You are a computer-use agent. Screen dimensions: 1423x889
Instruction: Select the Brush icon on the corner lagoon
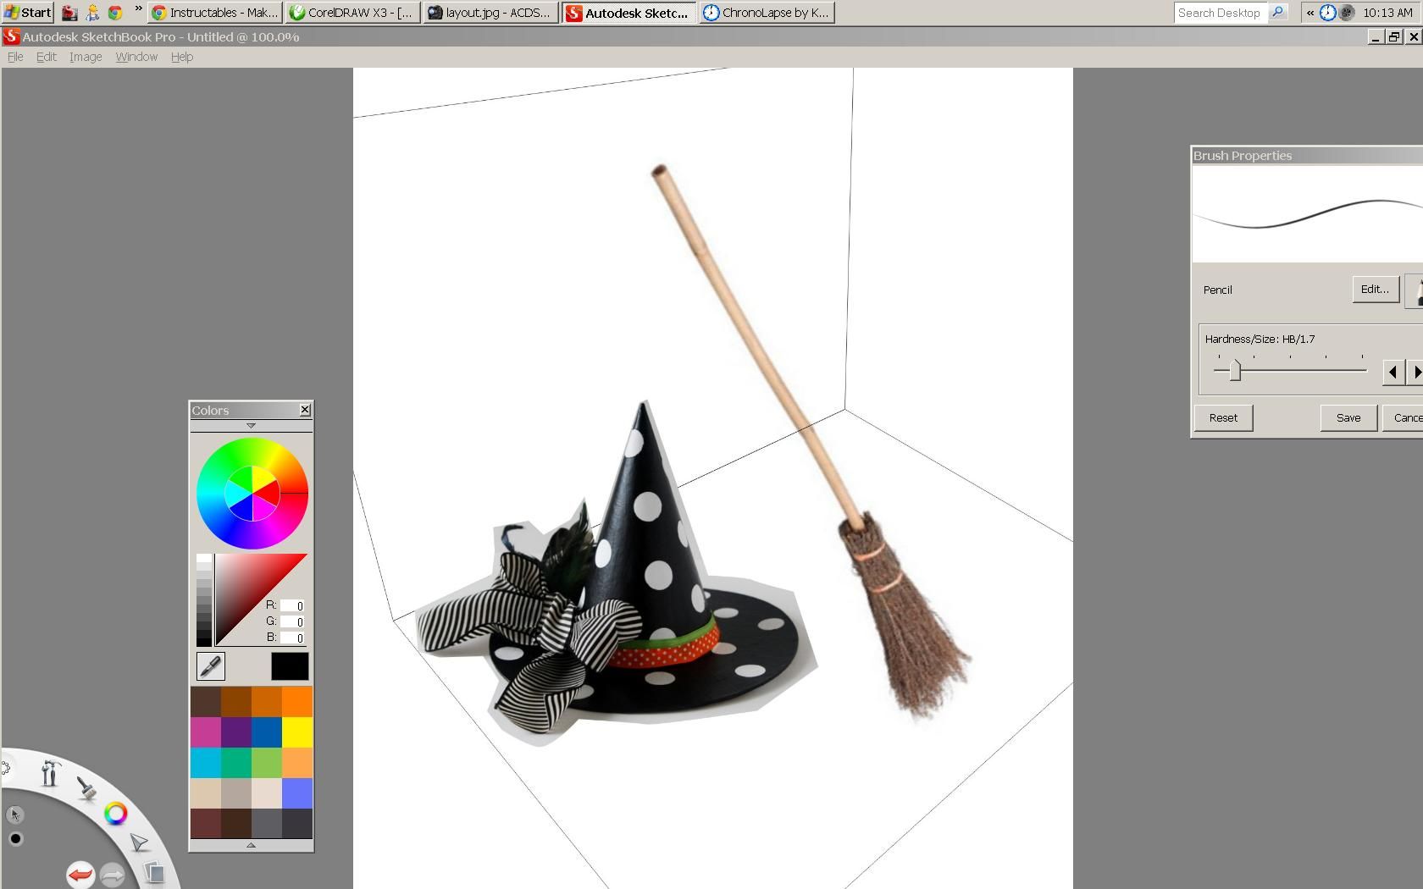(x=88, y=789)
